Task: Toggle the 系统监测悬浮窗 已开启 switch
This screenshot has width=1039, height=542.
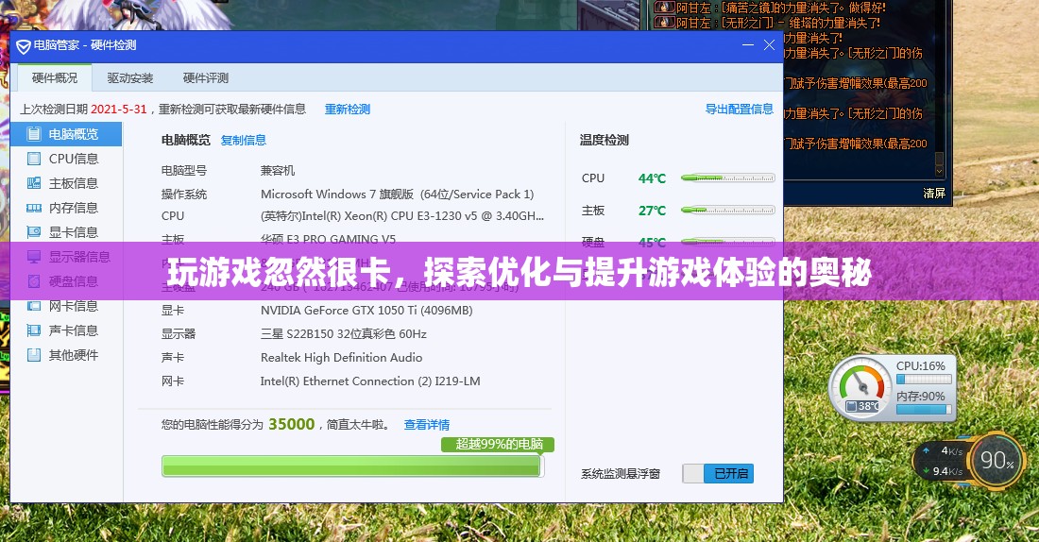Action: [718, 473]
